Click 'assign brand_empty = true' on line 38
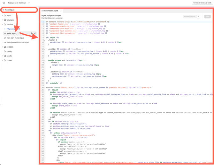Viewport: 214px width, 165px height. pos(64,106)
